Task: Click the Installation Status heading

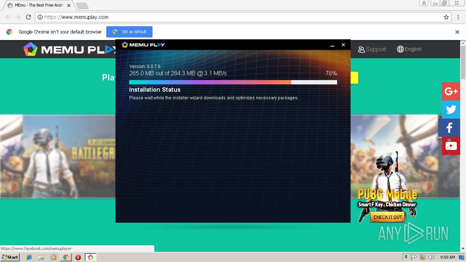Action: click(155, 90)
